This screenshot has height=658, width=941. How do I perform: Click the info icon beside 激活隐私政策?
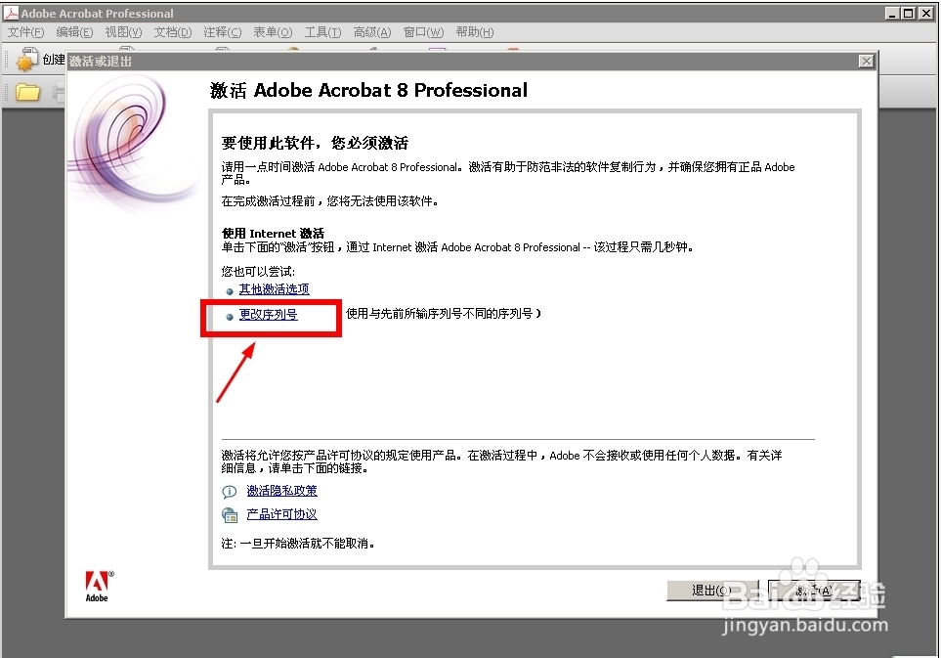click(x=229, y=490)
